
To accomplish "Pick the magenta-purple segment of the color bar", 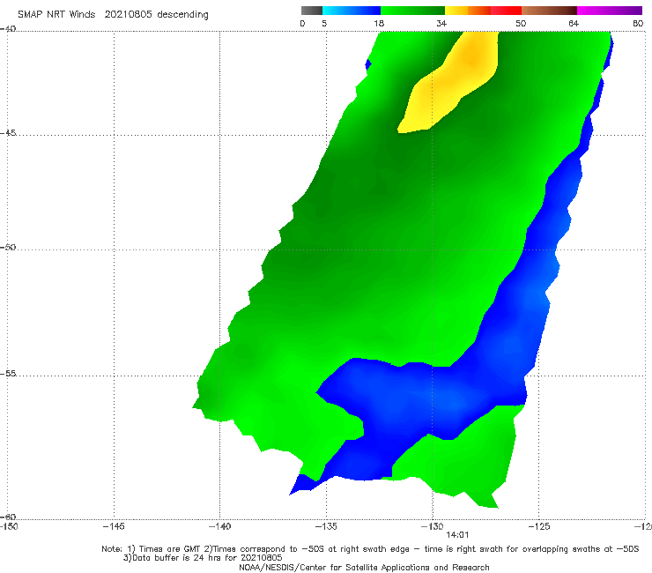I will (x=610, y=11).
